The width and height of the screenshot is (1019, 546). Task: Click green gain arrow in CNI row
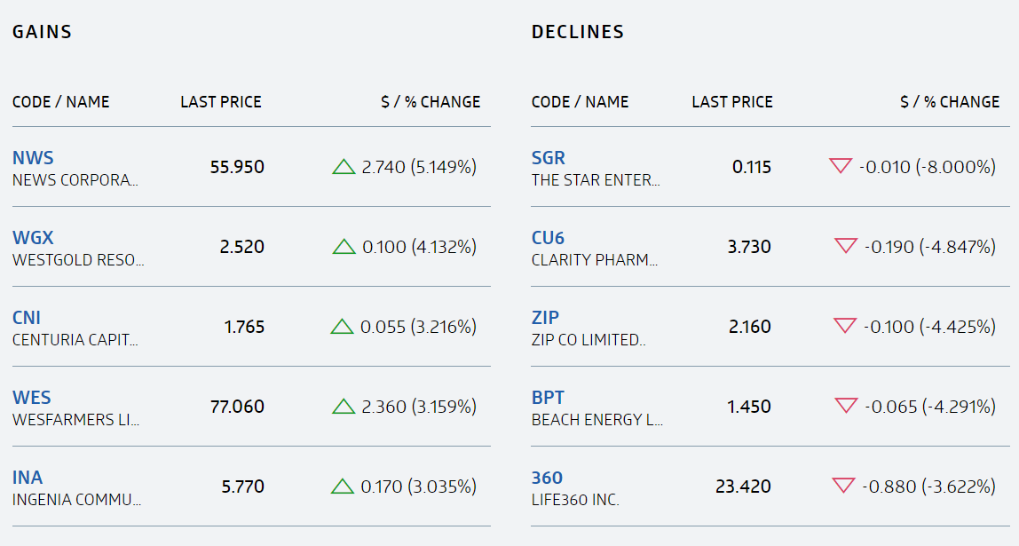(343, 327)
